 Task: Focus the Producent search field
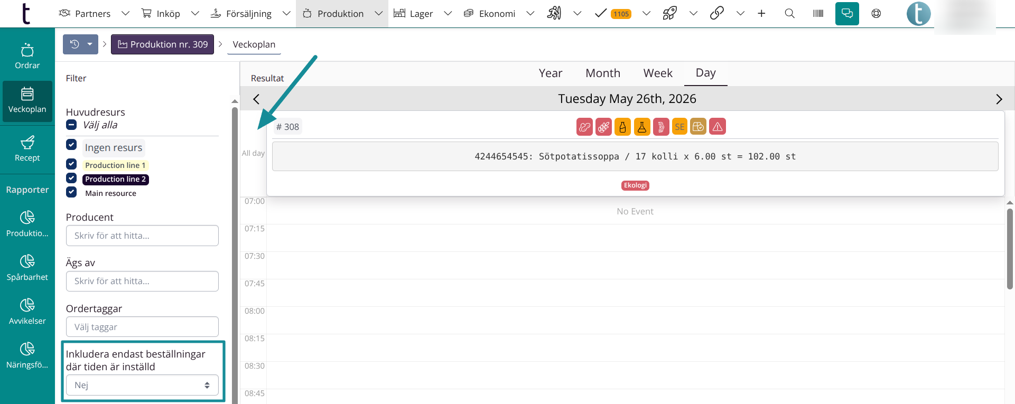pyautogui.click(x=142, y=236)
